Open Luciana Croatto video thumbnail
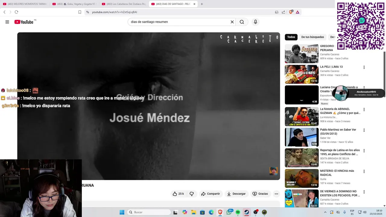Screen dimensions: 386x217 (302, 95)
